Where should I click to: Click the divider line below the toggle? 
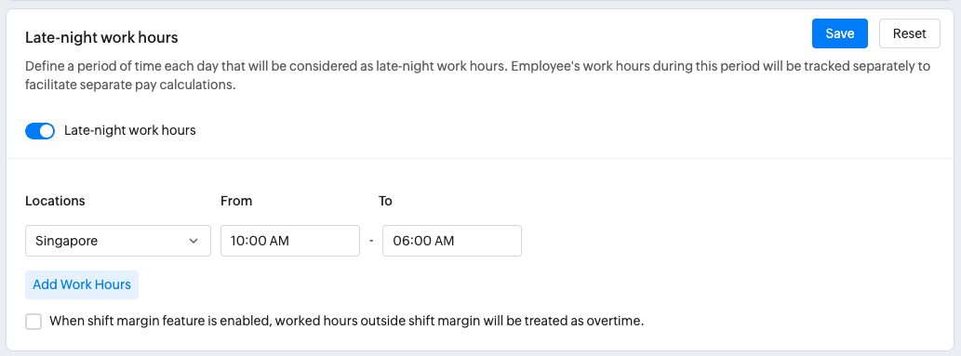(x=480, y=159)
